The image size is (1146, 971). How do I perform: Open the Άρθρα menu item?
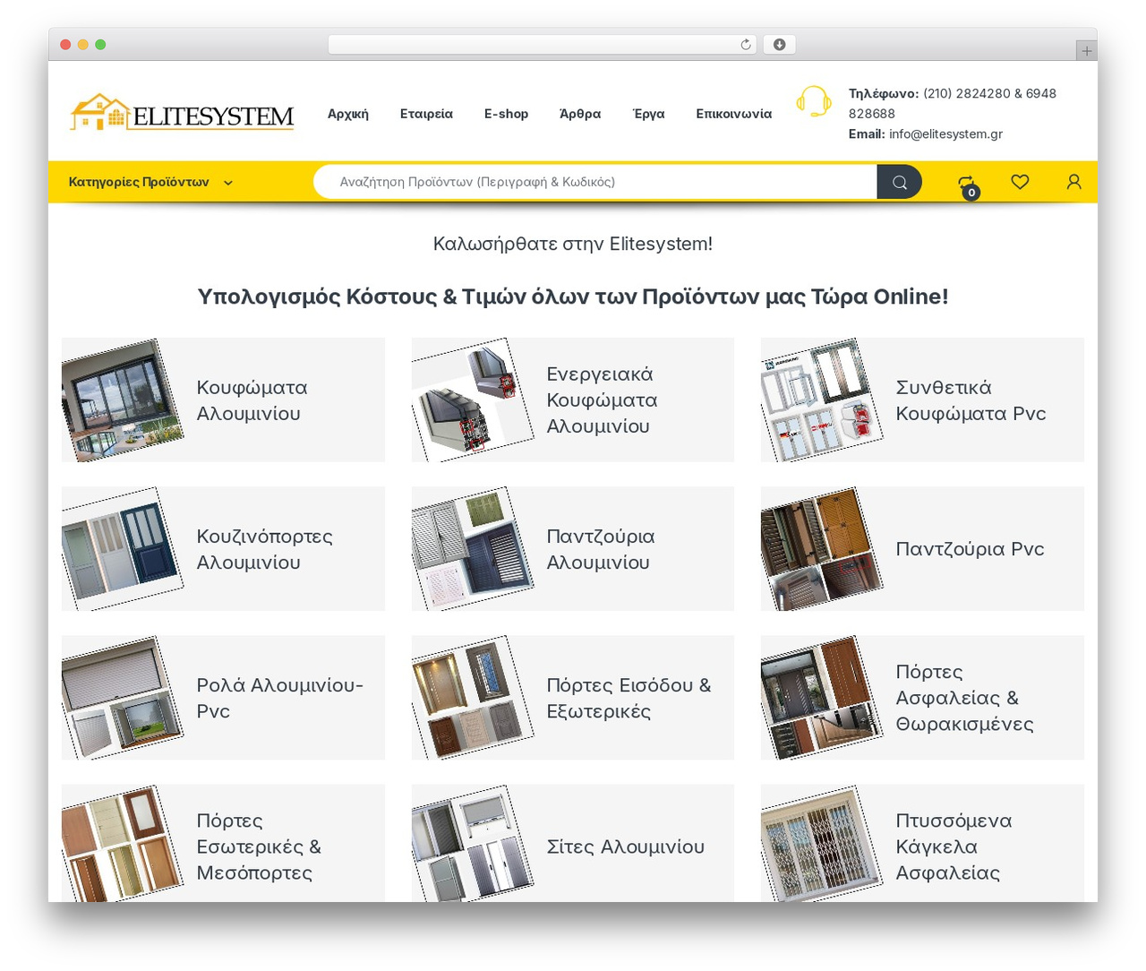tap(580, 114)
